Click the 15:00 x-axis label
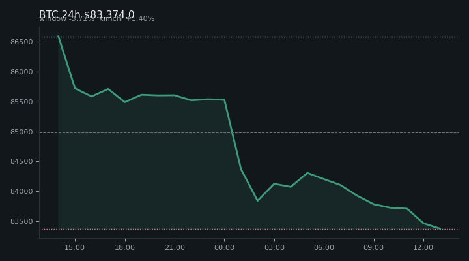This screenshot has width=469, height=261. 75,247
